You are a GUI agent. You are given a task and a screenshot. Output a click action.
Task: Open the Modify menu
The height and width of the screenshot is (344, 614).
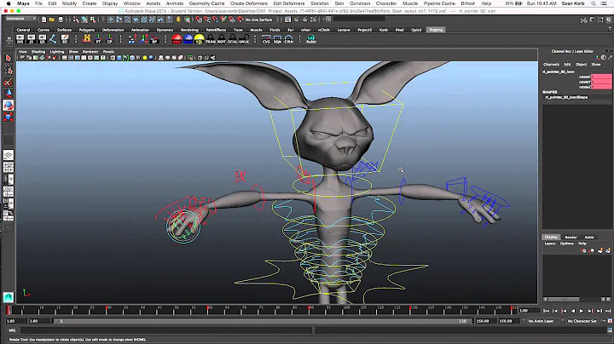pyautogui.click(x=69, y=3)
